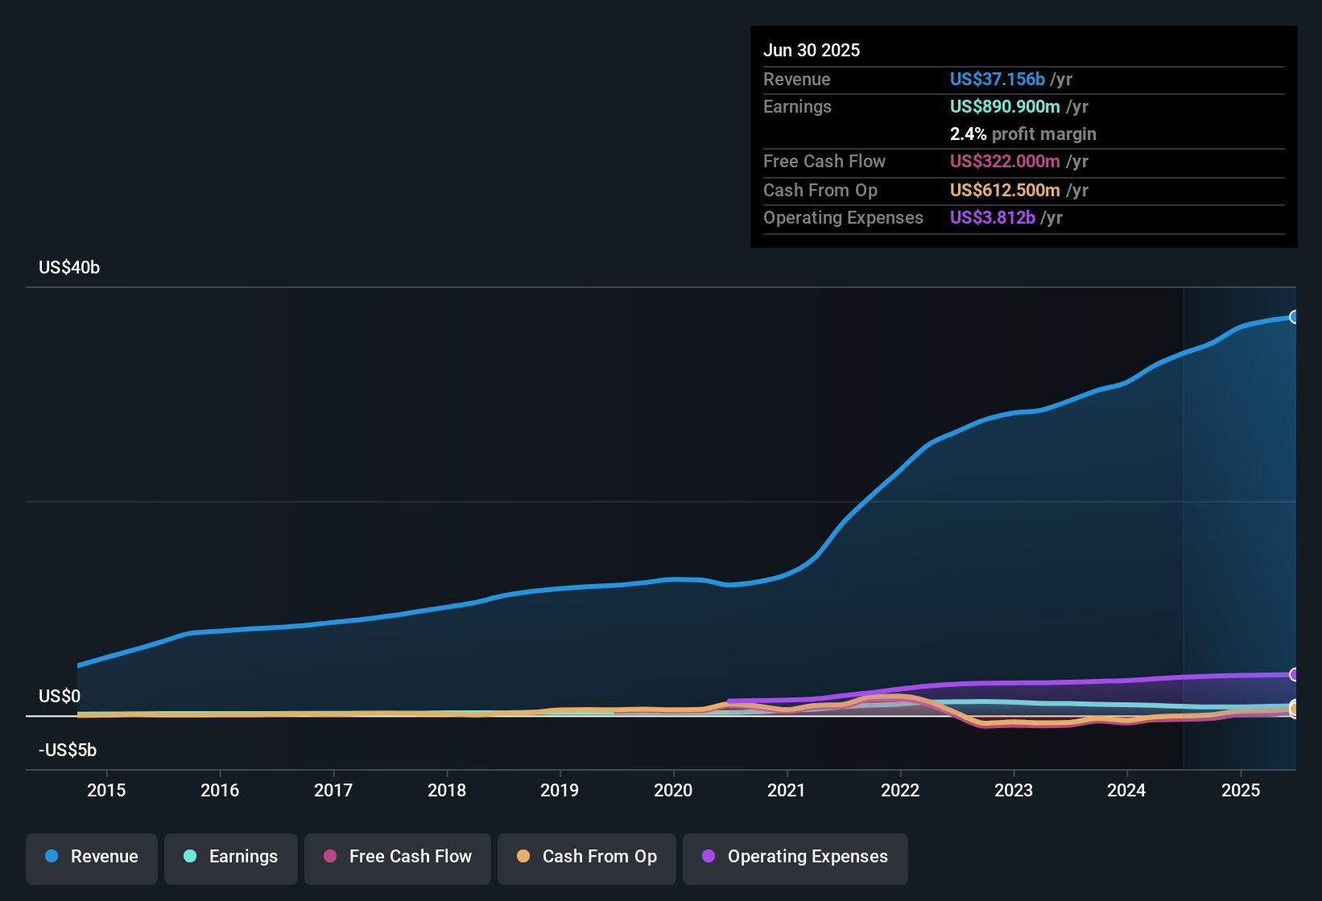This screenshot has width=1322, height=901.
Task: Click the Revenue label in tooltip
Action: pos(797,79)
